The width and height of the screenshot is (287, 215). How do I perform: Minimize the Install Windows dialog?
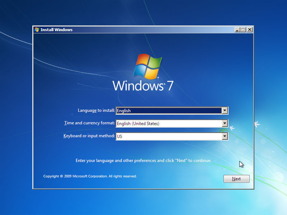tap(237, 29)
